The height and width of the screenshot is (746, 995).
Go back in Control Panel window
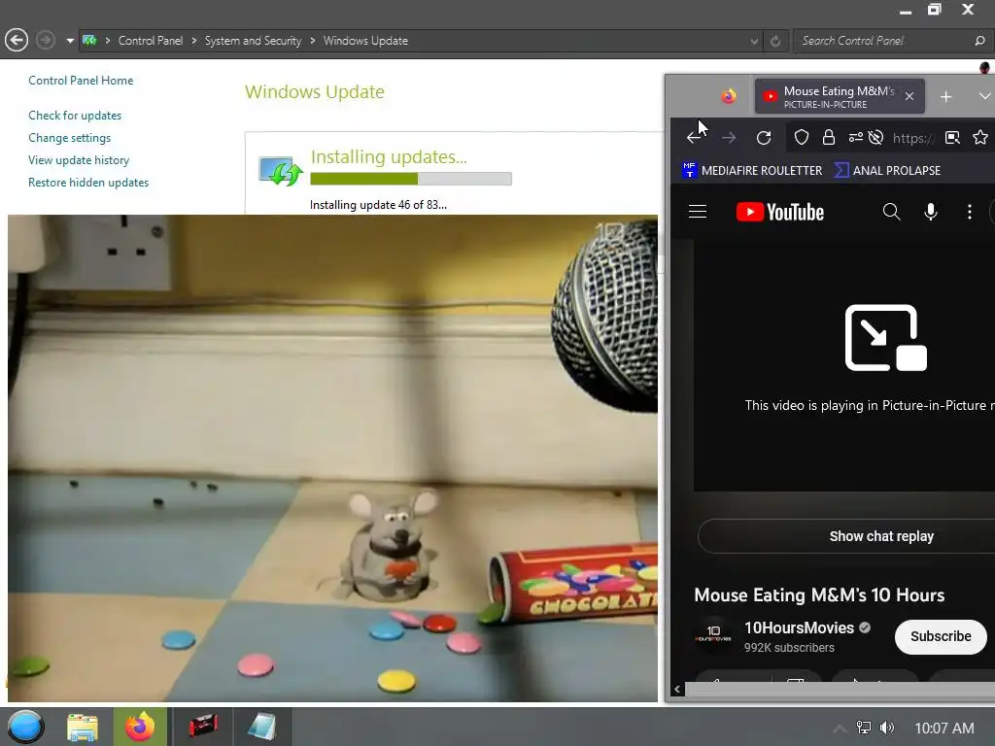coord(17,41)
